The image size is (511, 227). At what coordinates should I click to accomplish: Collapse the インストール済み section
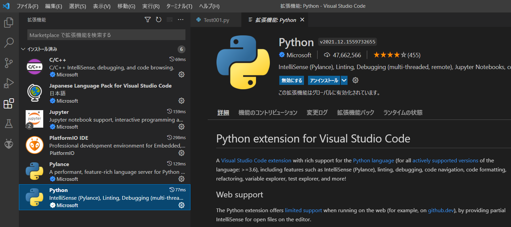click(23, 49)
